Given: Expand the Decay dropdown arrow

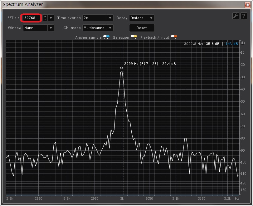Looking at the screenshot, I should pyautogui.click(x=151, y=18).
